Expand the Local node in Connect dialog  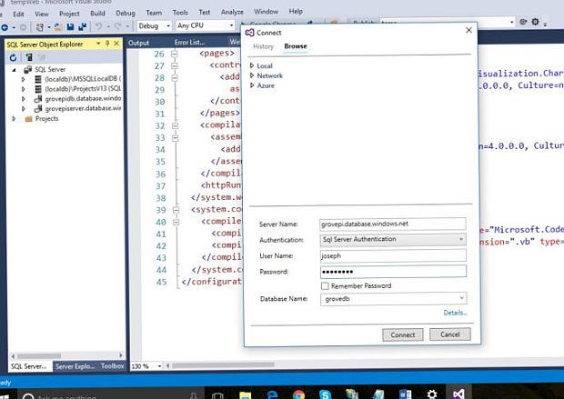[x=252, y=65]
